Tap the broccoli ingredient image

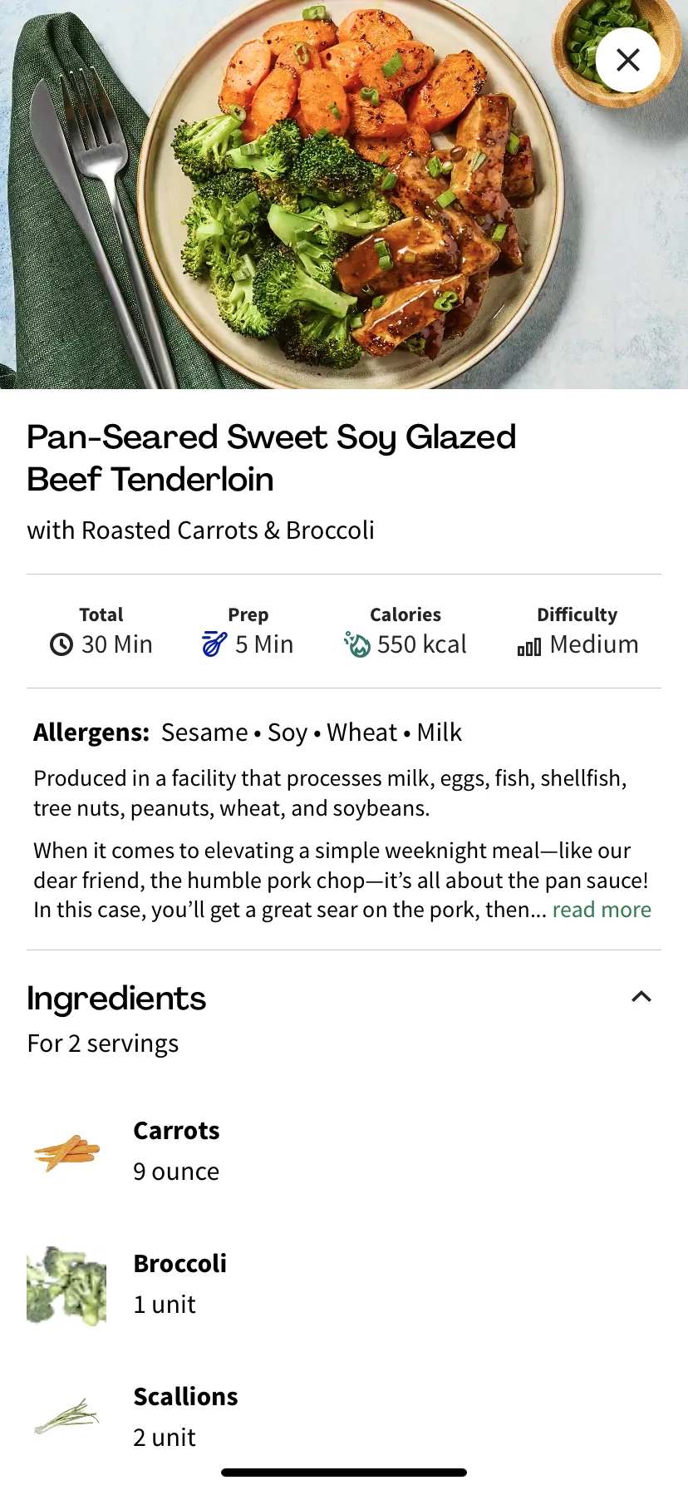pos(66,1285)
